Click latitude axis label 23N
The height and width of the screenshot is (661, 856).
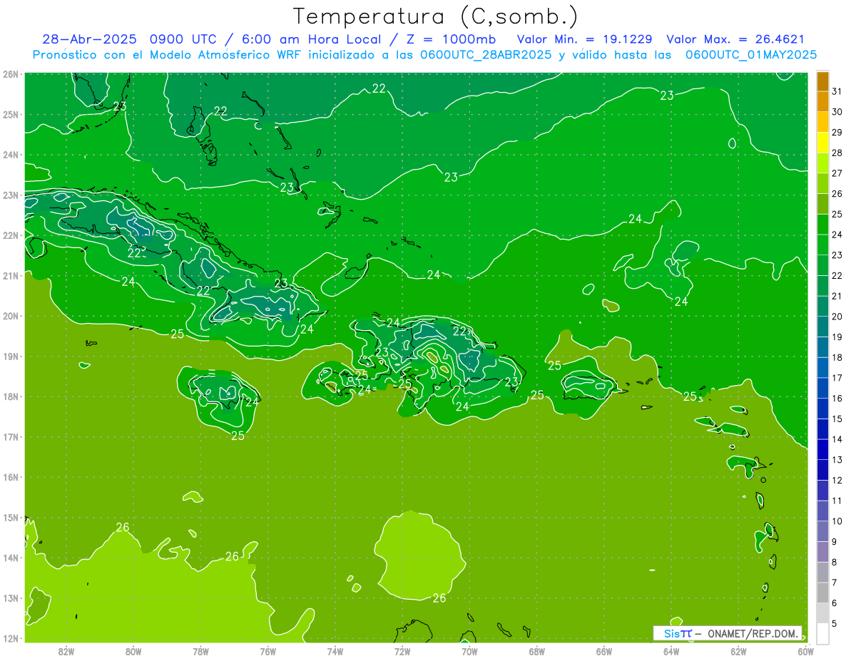coord(11,195)
